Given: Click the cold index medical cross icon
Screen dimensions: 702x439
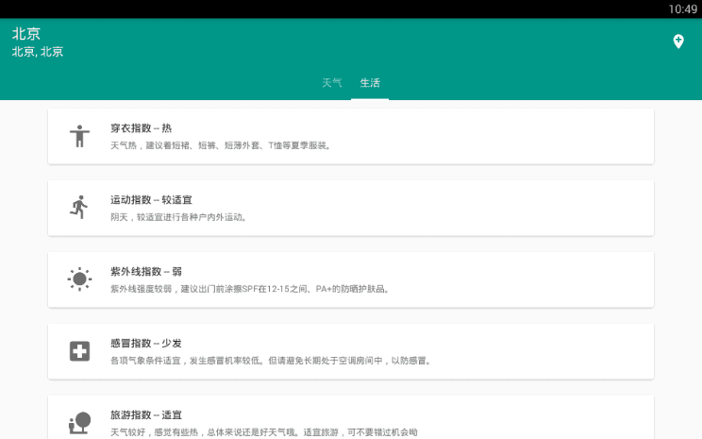Looking at the screenshot, I should click(x=79, y=351).
